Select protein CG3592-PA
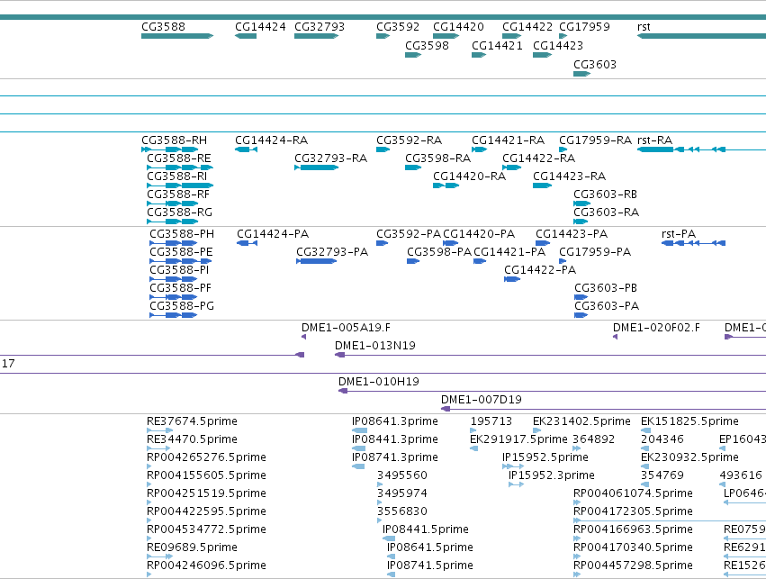This screenshot has height=579, width=766. click(x=382, y=243)
